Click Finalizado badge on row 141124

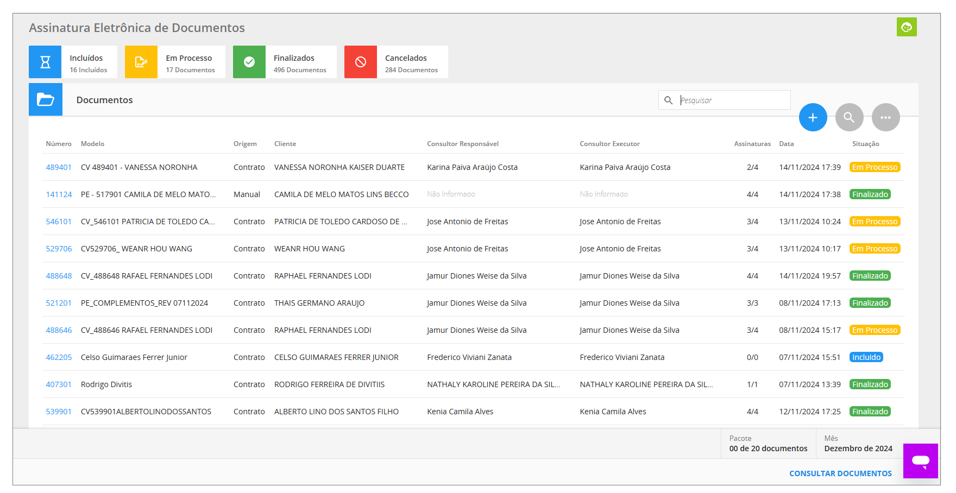coord(870,194)
